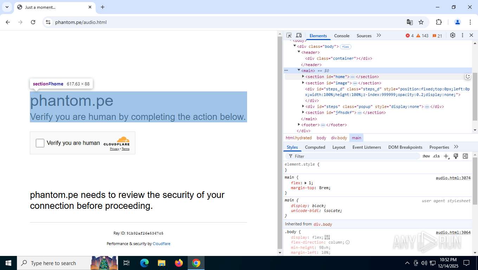Show more DevTools panels chevron
478x270 pixels.
pyautogui.click(x=379, y=36)
